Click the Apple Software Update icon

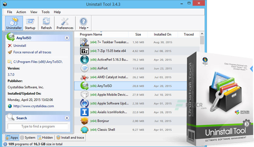84,104
